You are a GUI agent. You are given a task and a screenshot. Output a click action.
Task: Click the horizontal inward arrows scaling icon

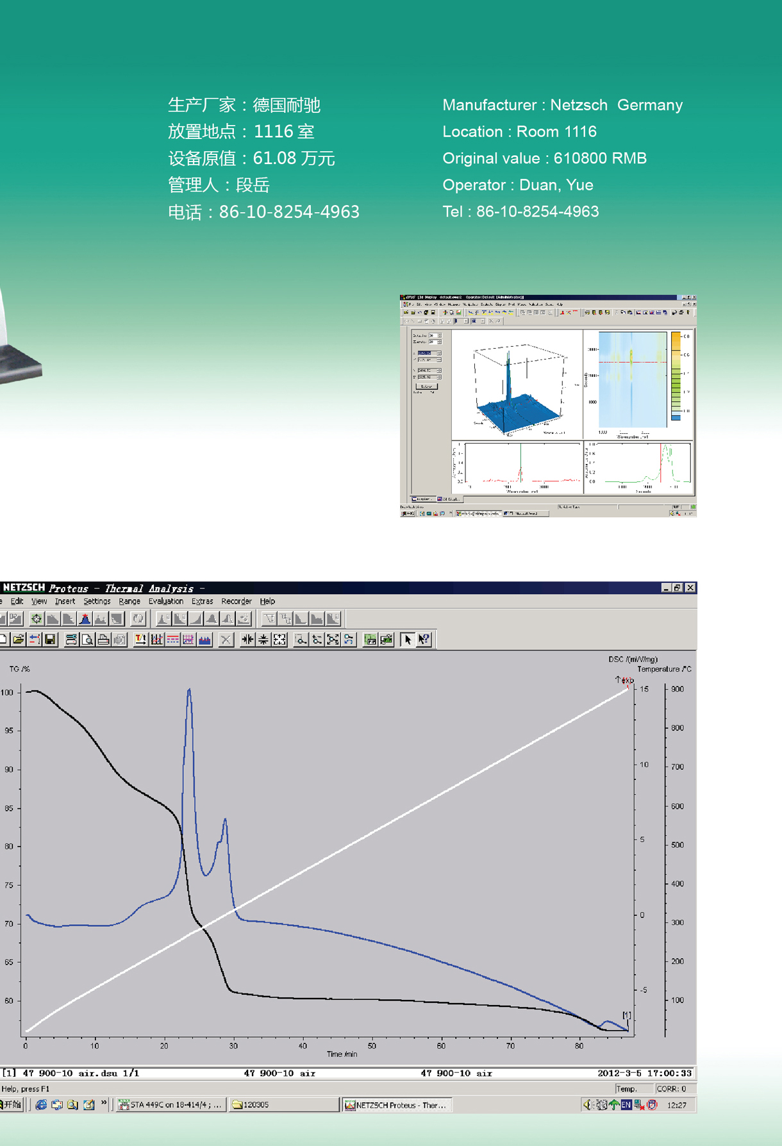(247, 639)
